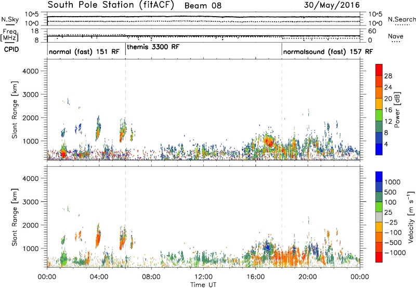Image resolution: width=416 pixels, height=288 pixels.
Task: Click the '12:00' time axis label
Action: tap(203, 277)
